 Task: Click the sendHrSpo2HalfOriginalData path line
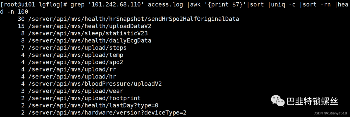coord(134,19)
